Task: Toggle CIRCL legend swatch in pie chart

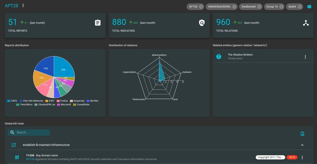Action: tap(9, 101)
